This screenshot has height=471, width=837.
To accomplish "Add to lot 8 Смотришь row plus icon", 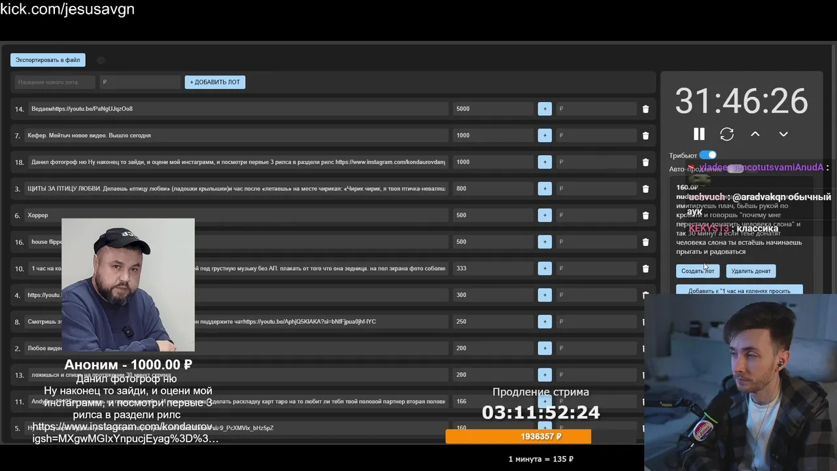I will [545, 322].
